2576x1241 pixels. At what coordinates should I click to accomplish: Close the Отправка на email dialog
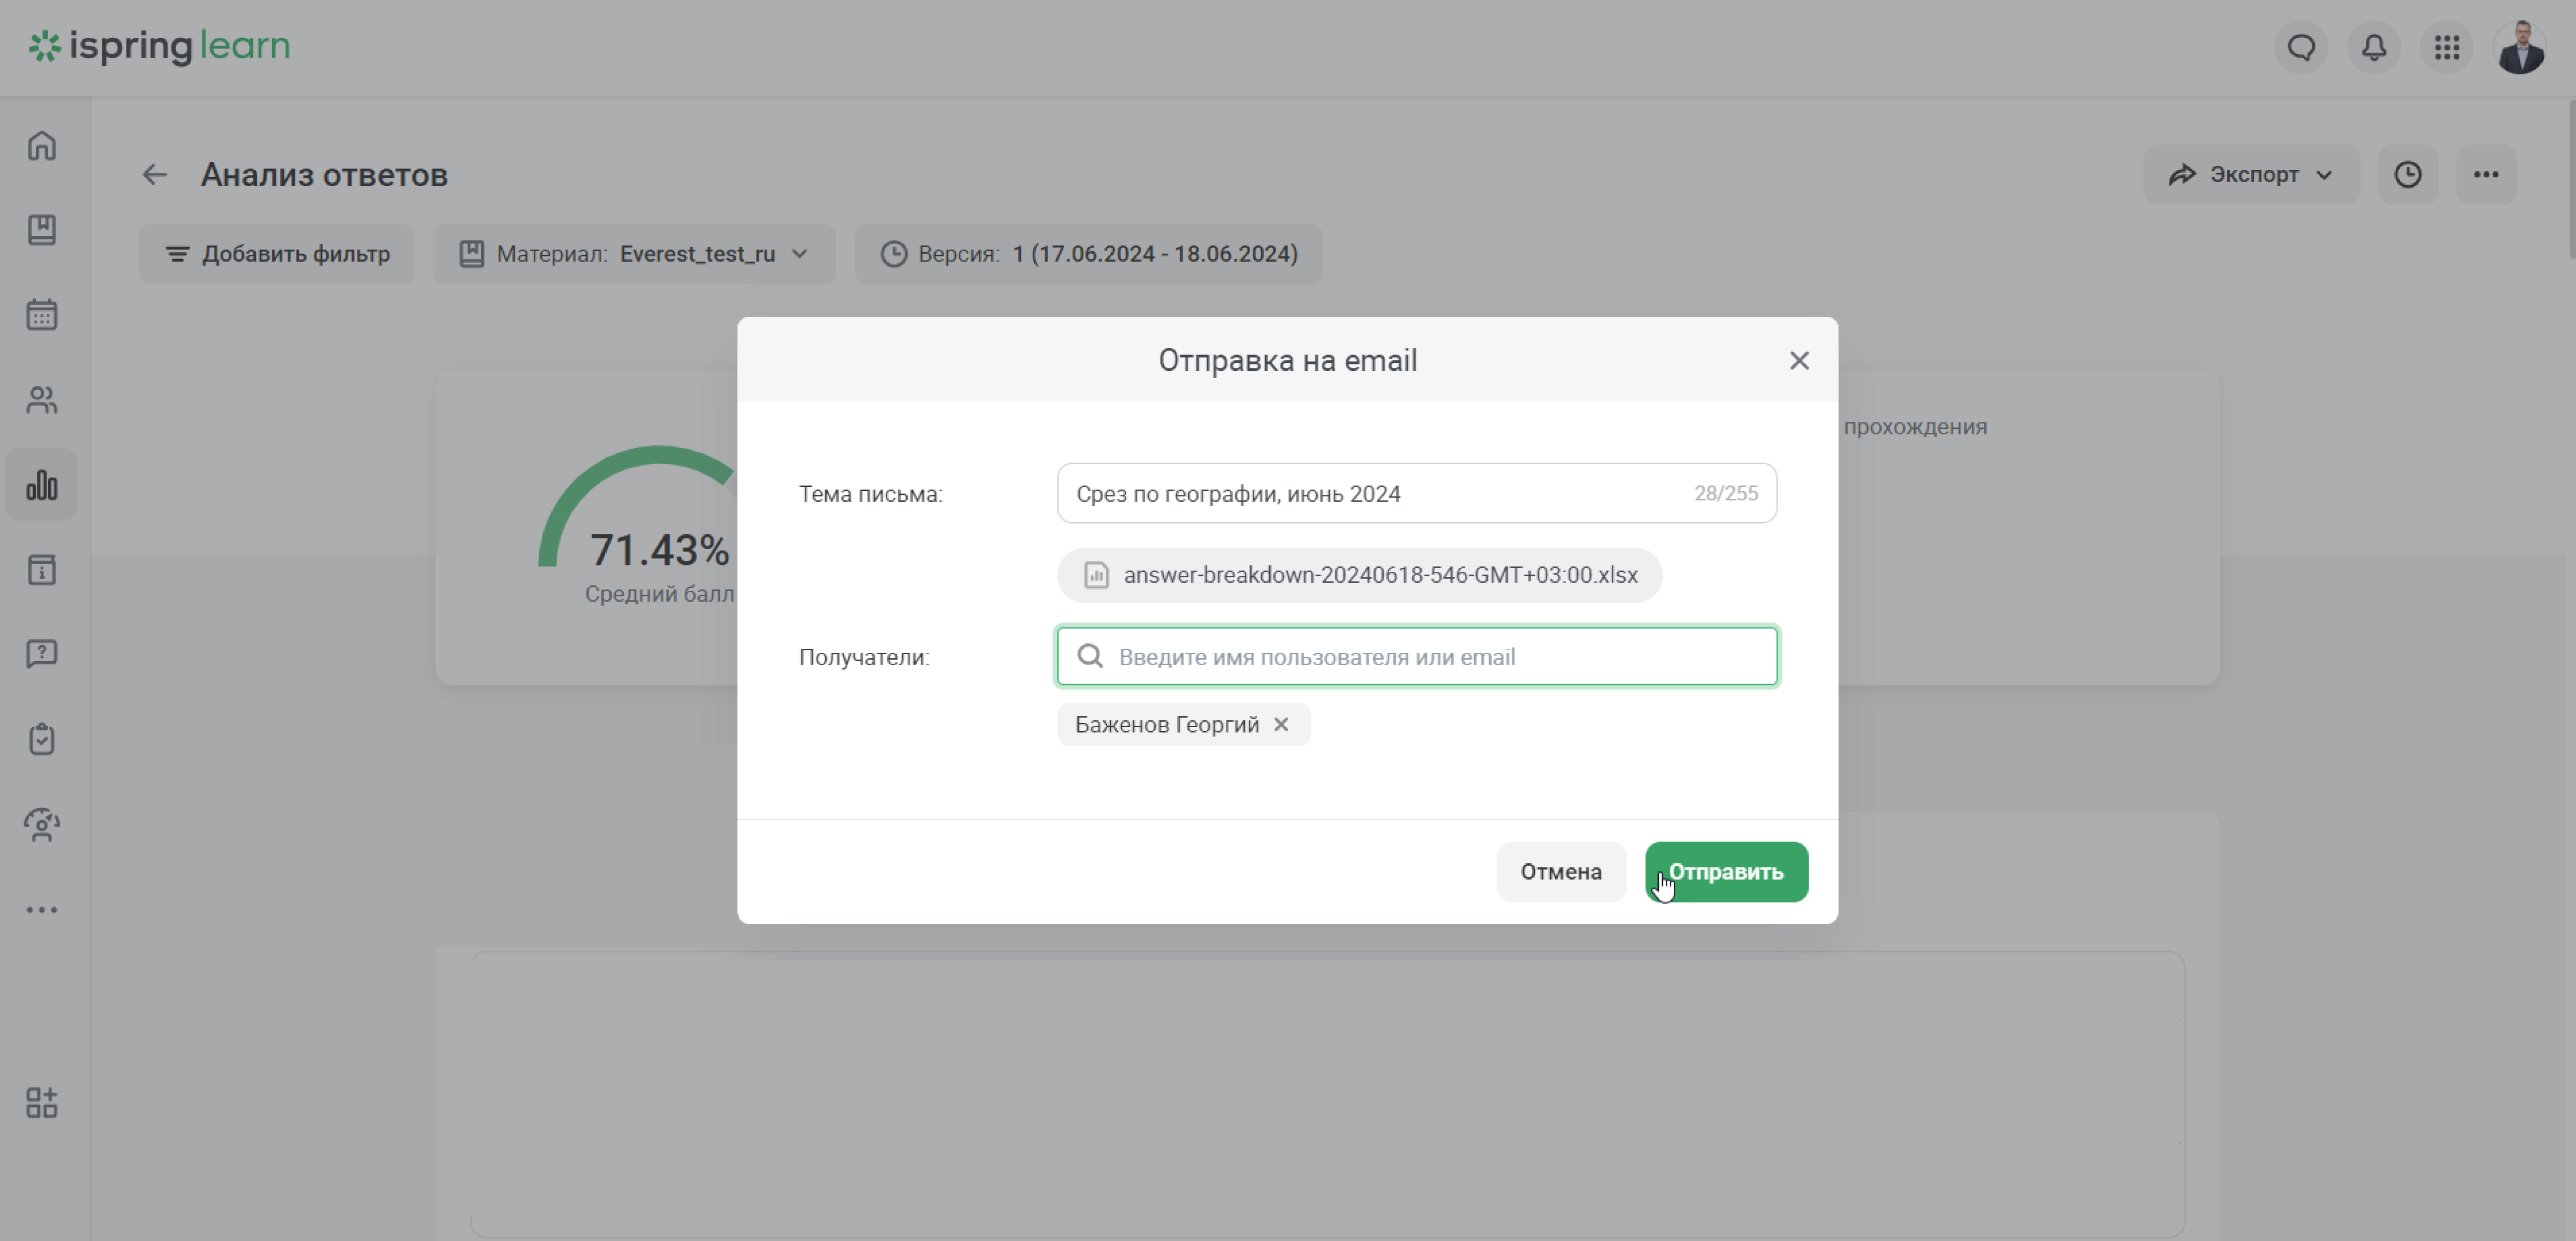[1799, 361]
